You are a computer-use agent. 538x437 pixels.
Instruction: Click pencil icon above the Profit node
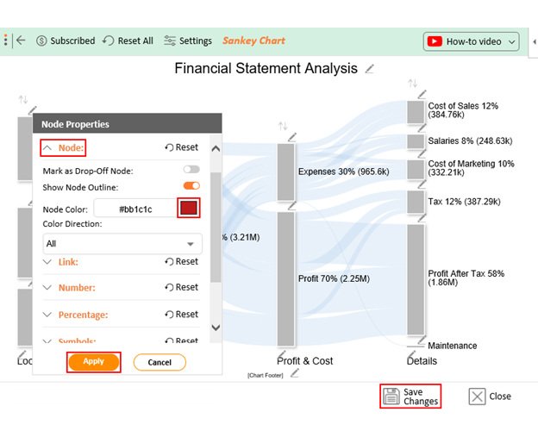pos(292,206)
